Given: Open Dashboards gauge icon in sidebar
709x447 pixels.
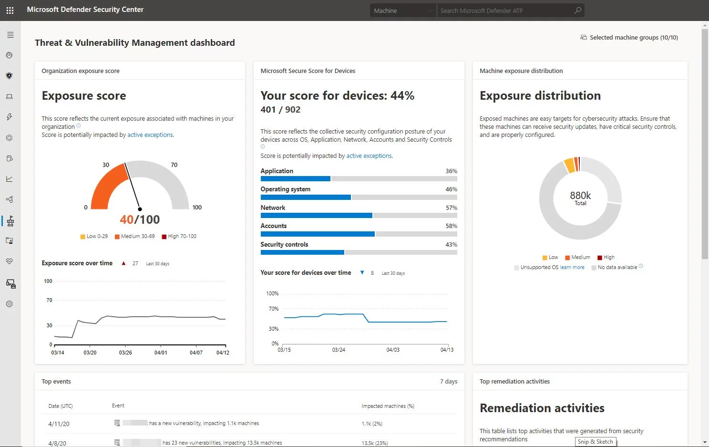Looking at the screenshot, I should 9,55.
